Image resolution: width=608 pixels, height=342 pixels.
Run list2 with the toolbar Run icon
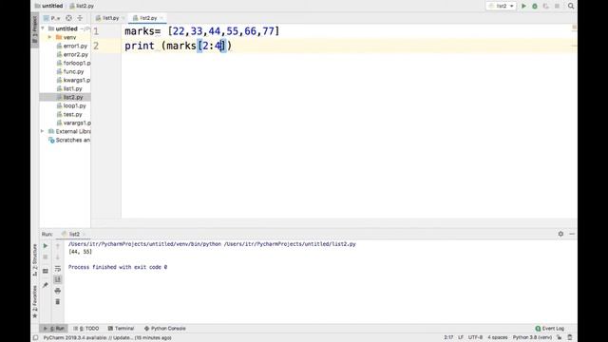coord(523,6)
